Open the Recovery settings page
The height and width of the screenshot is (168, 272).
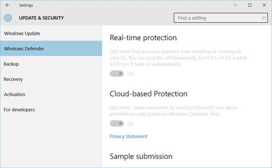click(x=13, y=79)
